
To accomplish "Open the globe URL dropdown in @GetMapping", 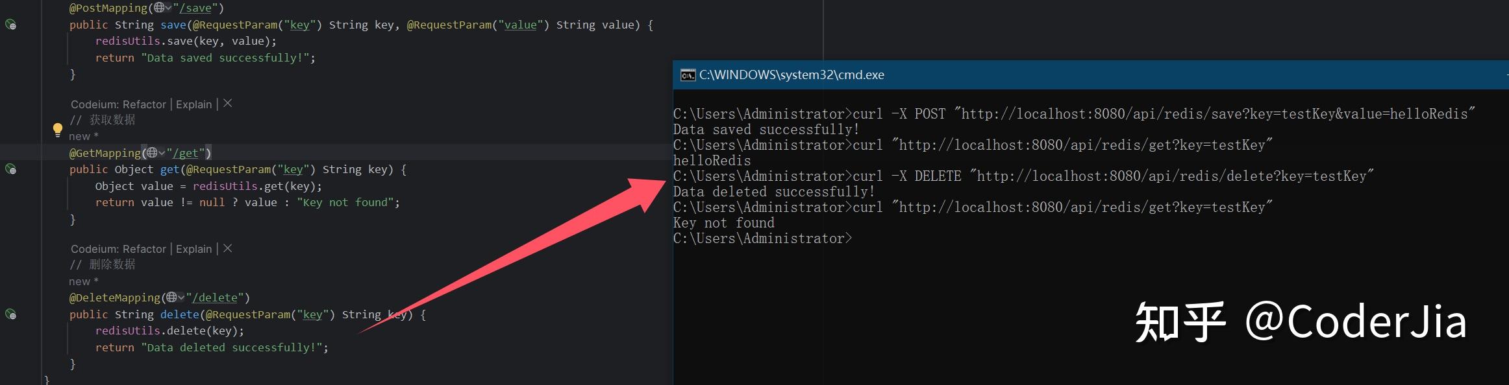I will click(x=155, y=153).
